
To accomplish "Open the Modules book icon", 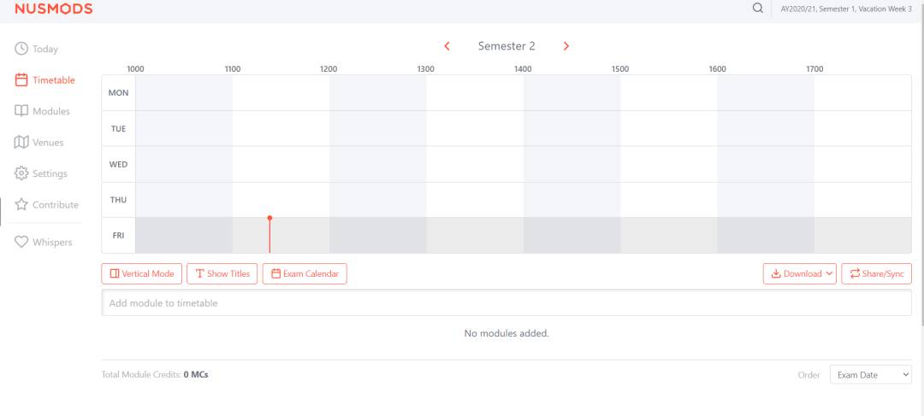I will pyautogui.click(x=21, y=111).
